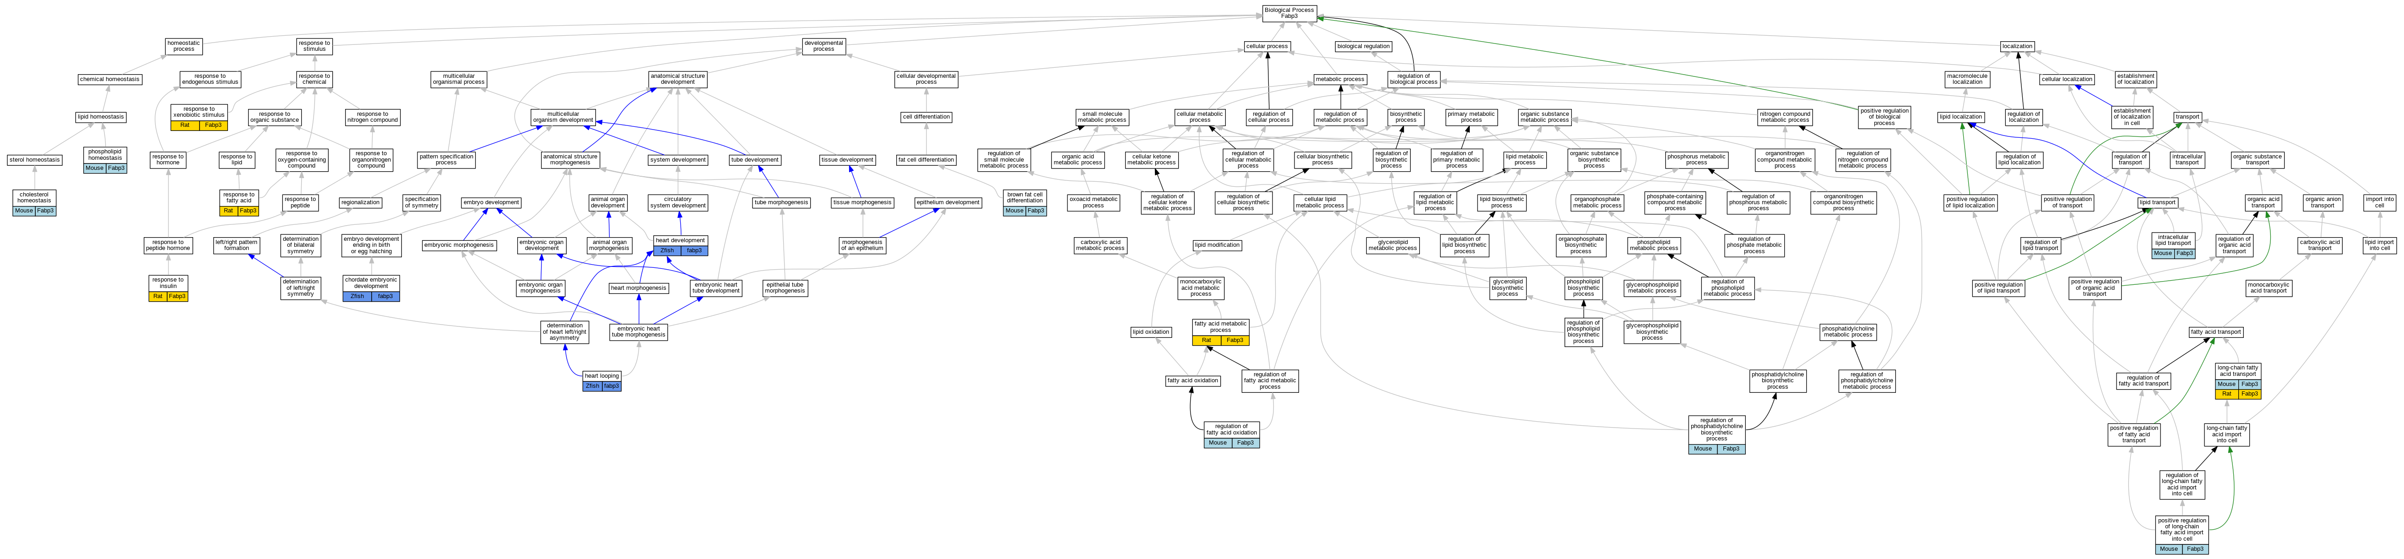Select the 'multicellular organism development' node

(563, 118)
